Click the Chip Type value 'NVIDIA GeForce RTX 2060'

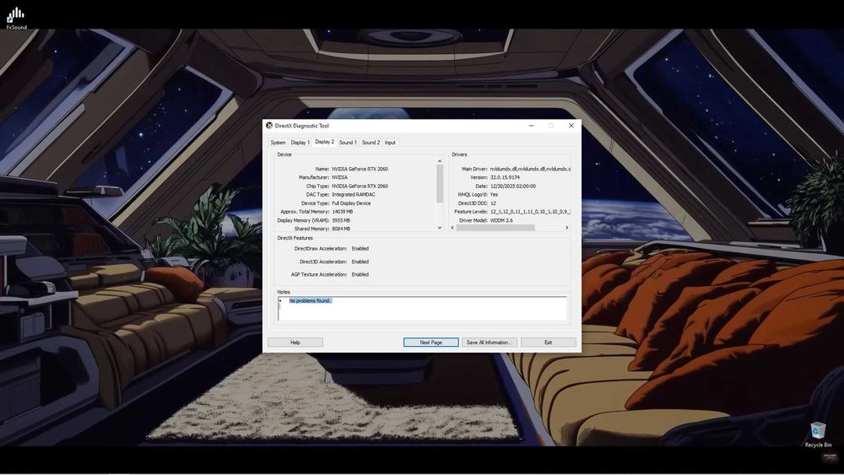coord(360,186)
